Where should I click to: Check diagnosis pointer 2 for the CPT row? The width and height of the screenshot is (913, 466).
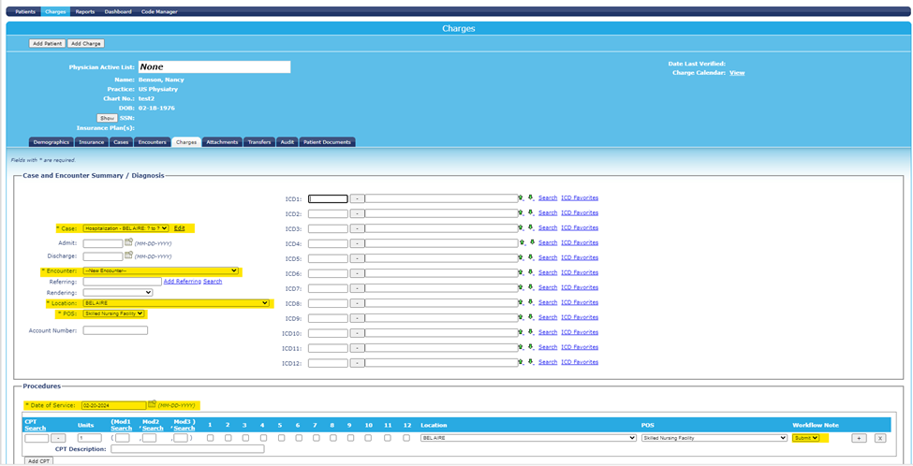(228, 438)
